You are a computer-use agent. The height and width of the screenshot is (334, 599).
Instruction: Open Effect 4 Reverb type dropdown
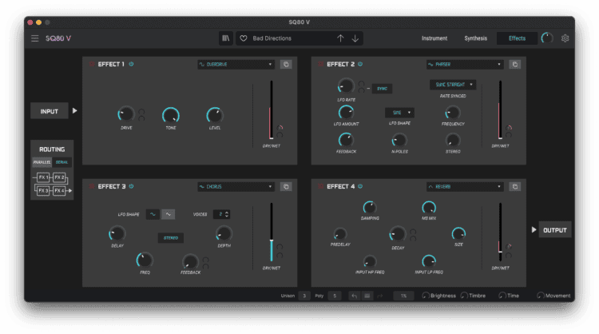point(465,186)
